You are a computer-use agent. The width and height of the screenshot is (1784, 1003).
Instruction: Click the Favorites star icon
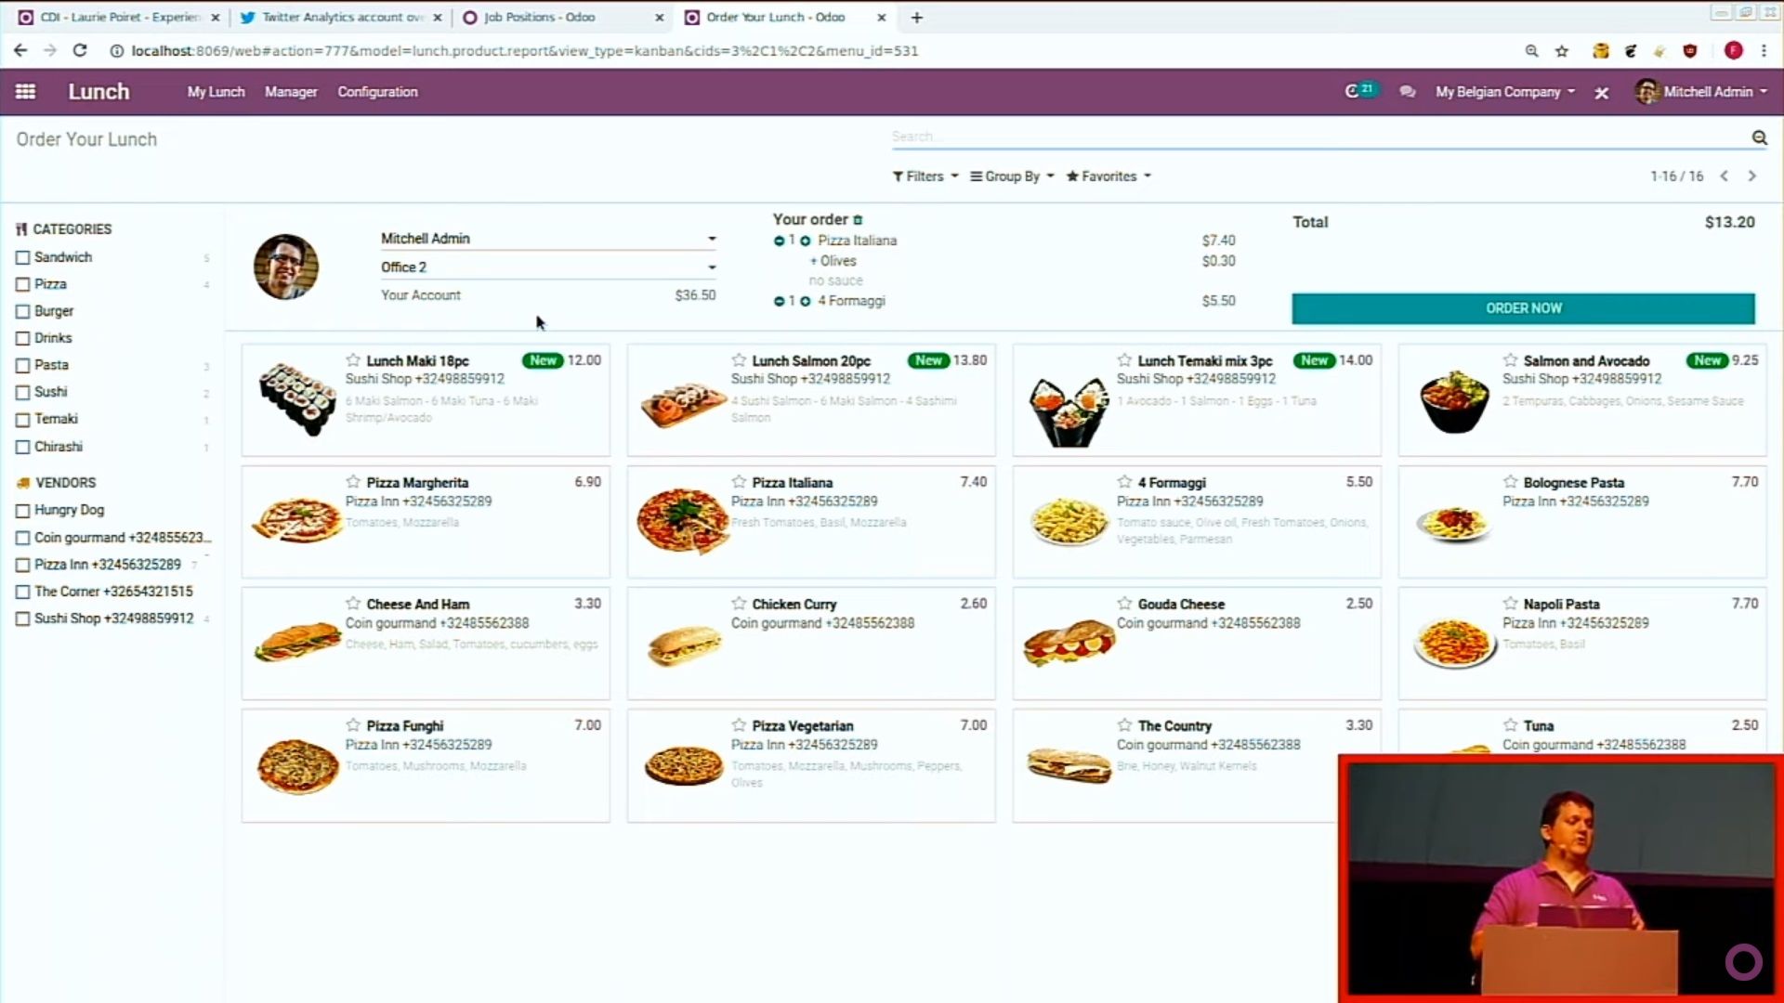click(x=1072, y=176)
